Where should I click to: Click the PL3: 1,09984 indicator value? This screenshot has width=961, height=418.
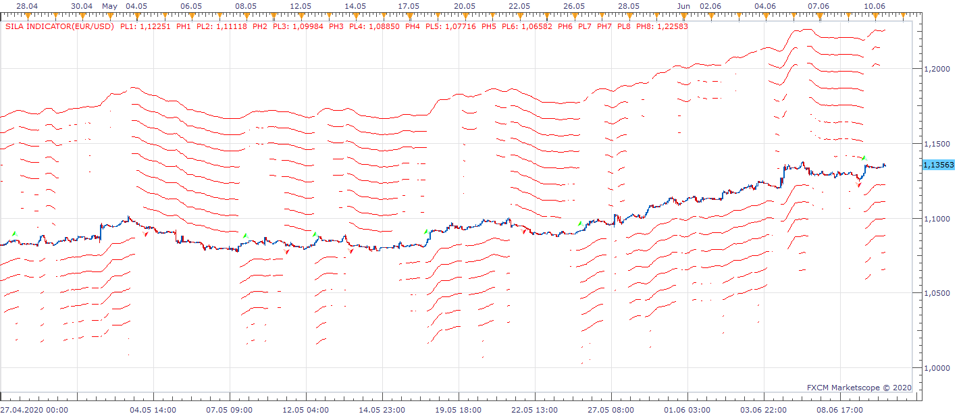[298, 27]
